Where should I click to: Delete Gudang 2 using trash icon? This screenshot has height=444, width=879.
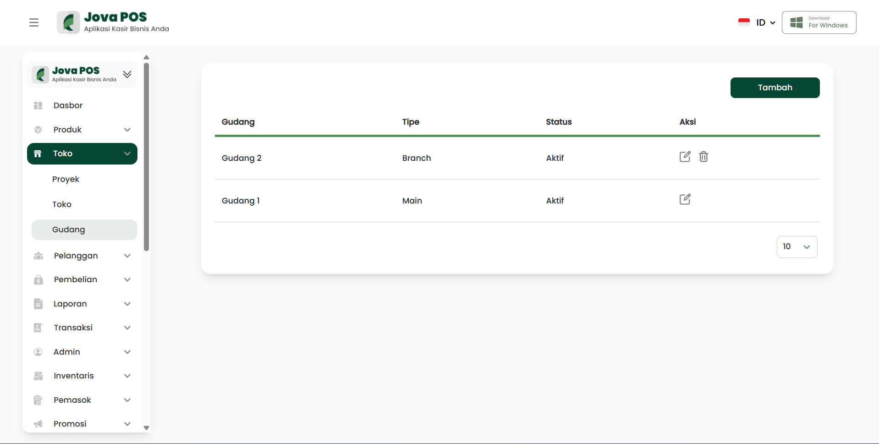(x=703, y=157)
